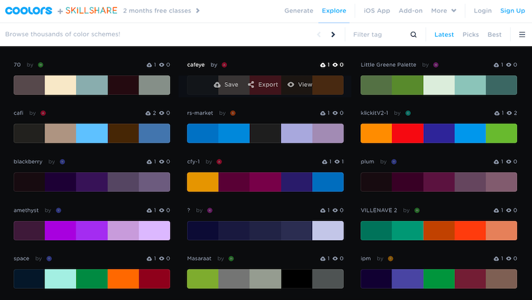This screenshot has width=532, height=300.
Task: Open the rs-market palette title
Action: pos(200,113)
